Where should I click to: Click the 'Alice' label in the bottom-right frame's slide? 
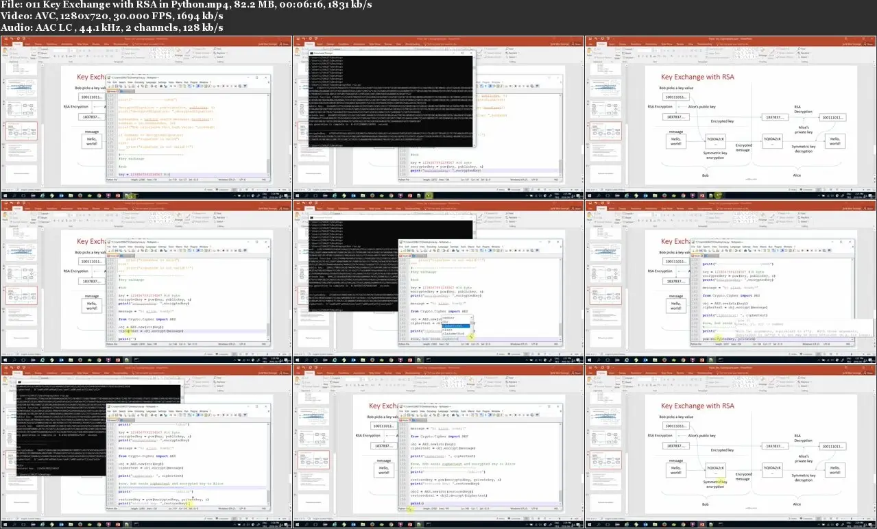pyautogui.click(x=797, y=504)
